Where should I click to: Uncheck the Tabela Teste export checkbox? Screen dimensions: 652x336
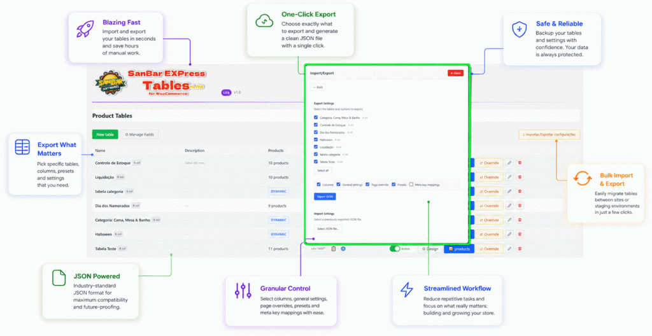[316, 162]
